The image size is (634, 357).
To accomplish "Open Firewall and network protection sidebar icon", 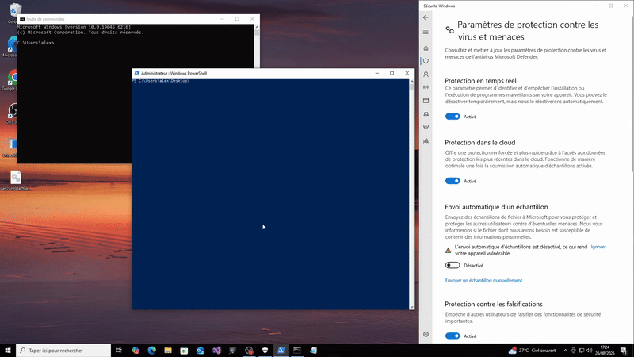I will point(426,87).
